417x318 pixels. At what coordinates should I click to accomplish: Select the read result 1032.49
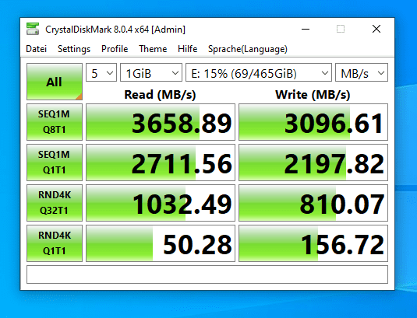(x=161, y=203)
